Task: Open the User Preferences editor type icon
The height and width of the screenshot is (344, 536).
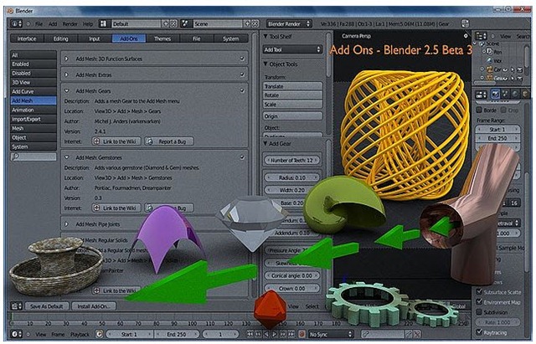Action: point(16,306)
